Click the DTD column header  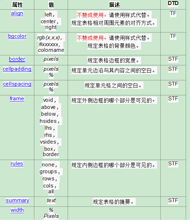click(x=173, y=3)
